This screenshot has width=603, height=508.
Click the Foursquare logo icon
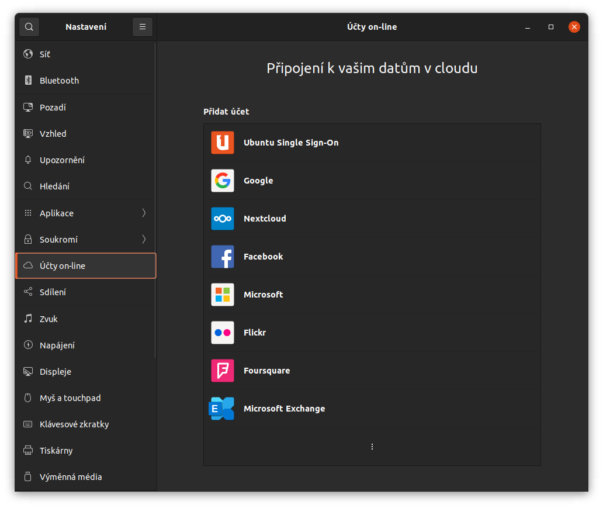(223, 371)
